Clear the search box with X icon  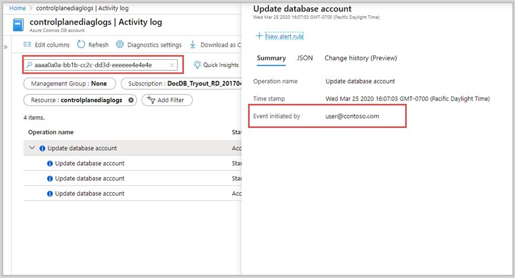(x=172, y=65)
